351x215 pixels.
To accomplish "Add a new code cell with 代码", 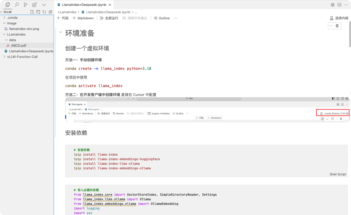I will coord(63,18).
